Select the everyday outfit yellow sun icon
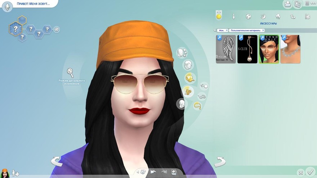The width and height of the screenshot is (317, 178). [219, 16]
